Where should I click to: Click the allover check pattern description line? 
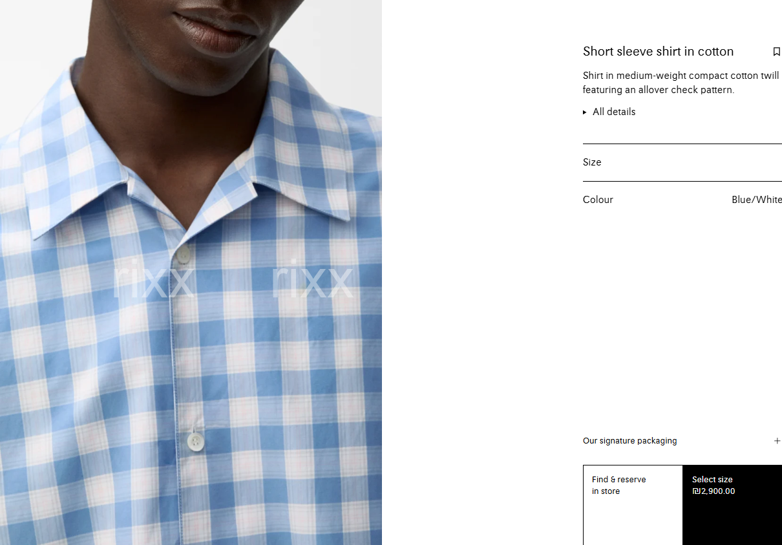659,90
